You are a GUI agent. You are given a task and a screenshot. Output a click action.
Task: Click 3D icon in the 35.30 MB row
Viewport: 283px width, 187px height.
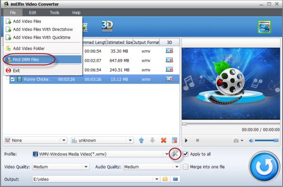point(169,51)
